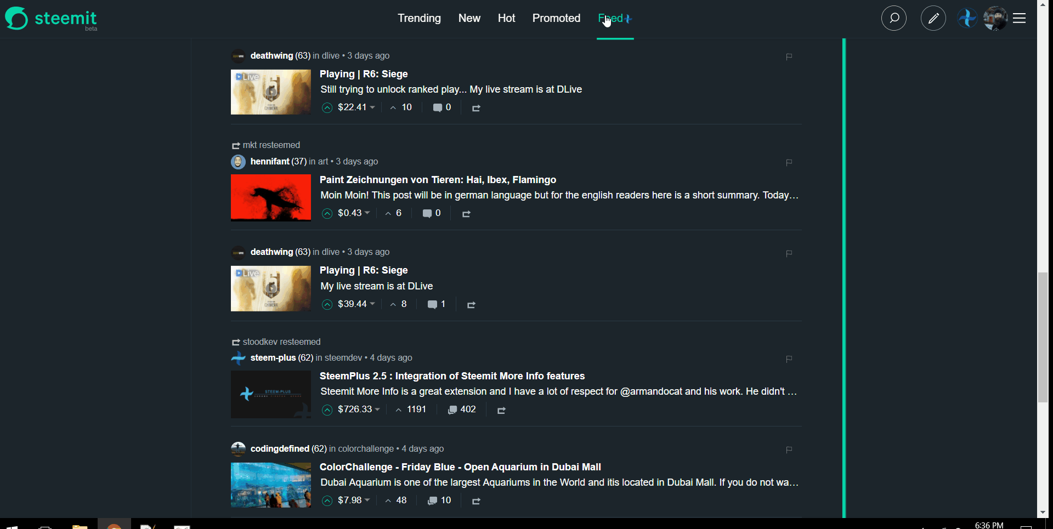Click the scrollbar down arrow
Viewport: 1053px width, 529px height.
(1043, 513)
